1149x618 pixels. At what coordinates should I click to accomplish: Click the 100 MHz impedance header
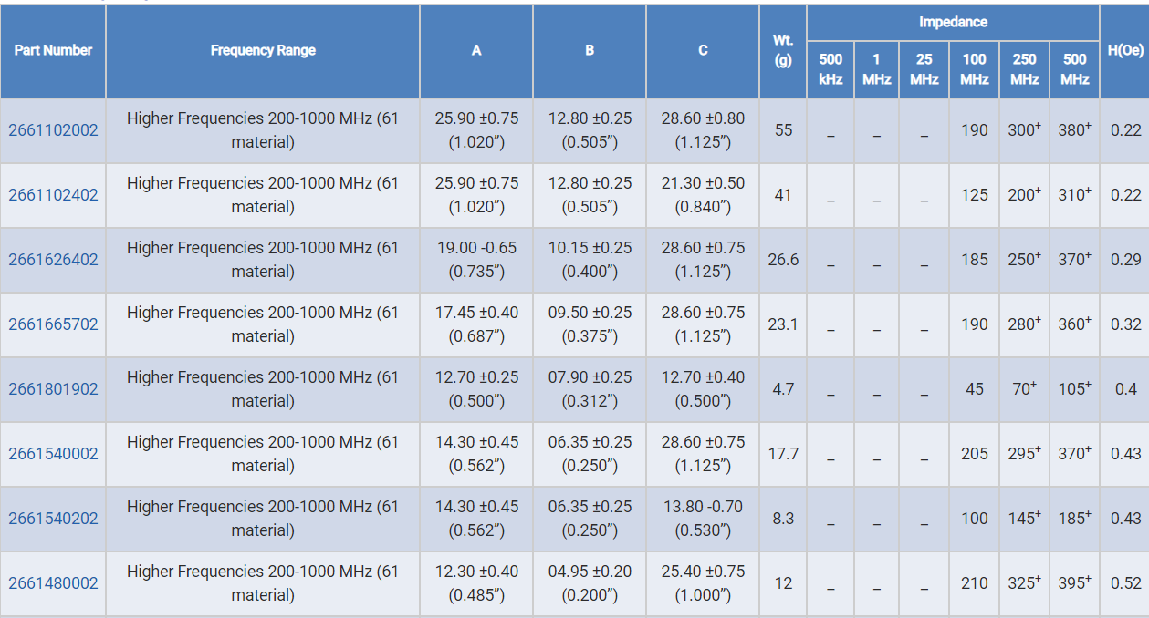(x=975, y=69)
